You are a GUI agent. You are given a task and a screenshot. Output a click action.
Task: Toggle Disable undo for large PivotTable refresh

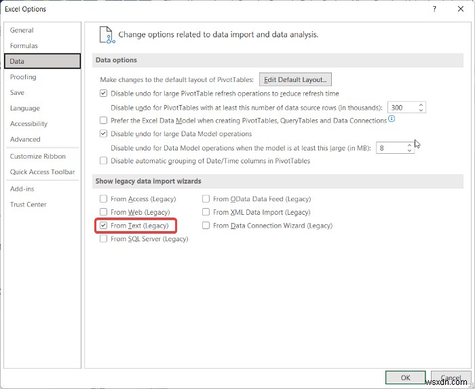click(104, 94)
